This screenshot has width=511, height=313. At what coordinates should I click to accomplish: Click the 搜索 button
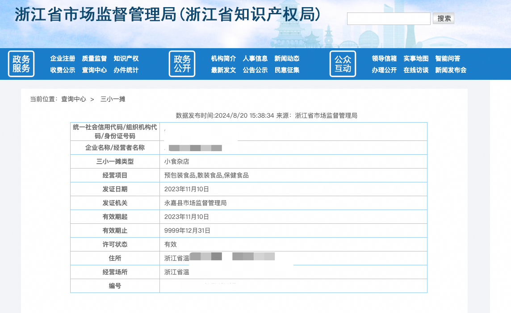(444, 19)
